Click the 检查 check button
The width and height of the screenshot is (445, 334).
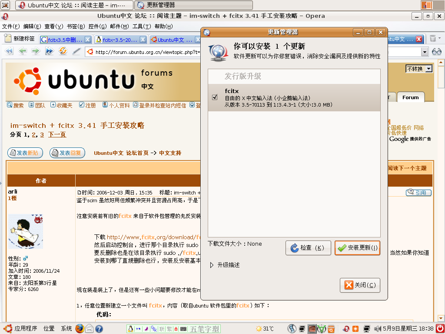point(308,247)
